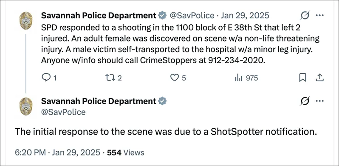Click the Savannah Police Department name on the second tweet

click(99, 101)
